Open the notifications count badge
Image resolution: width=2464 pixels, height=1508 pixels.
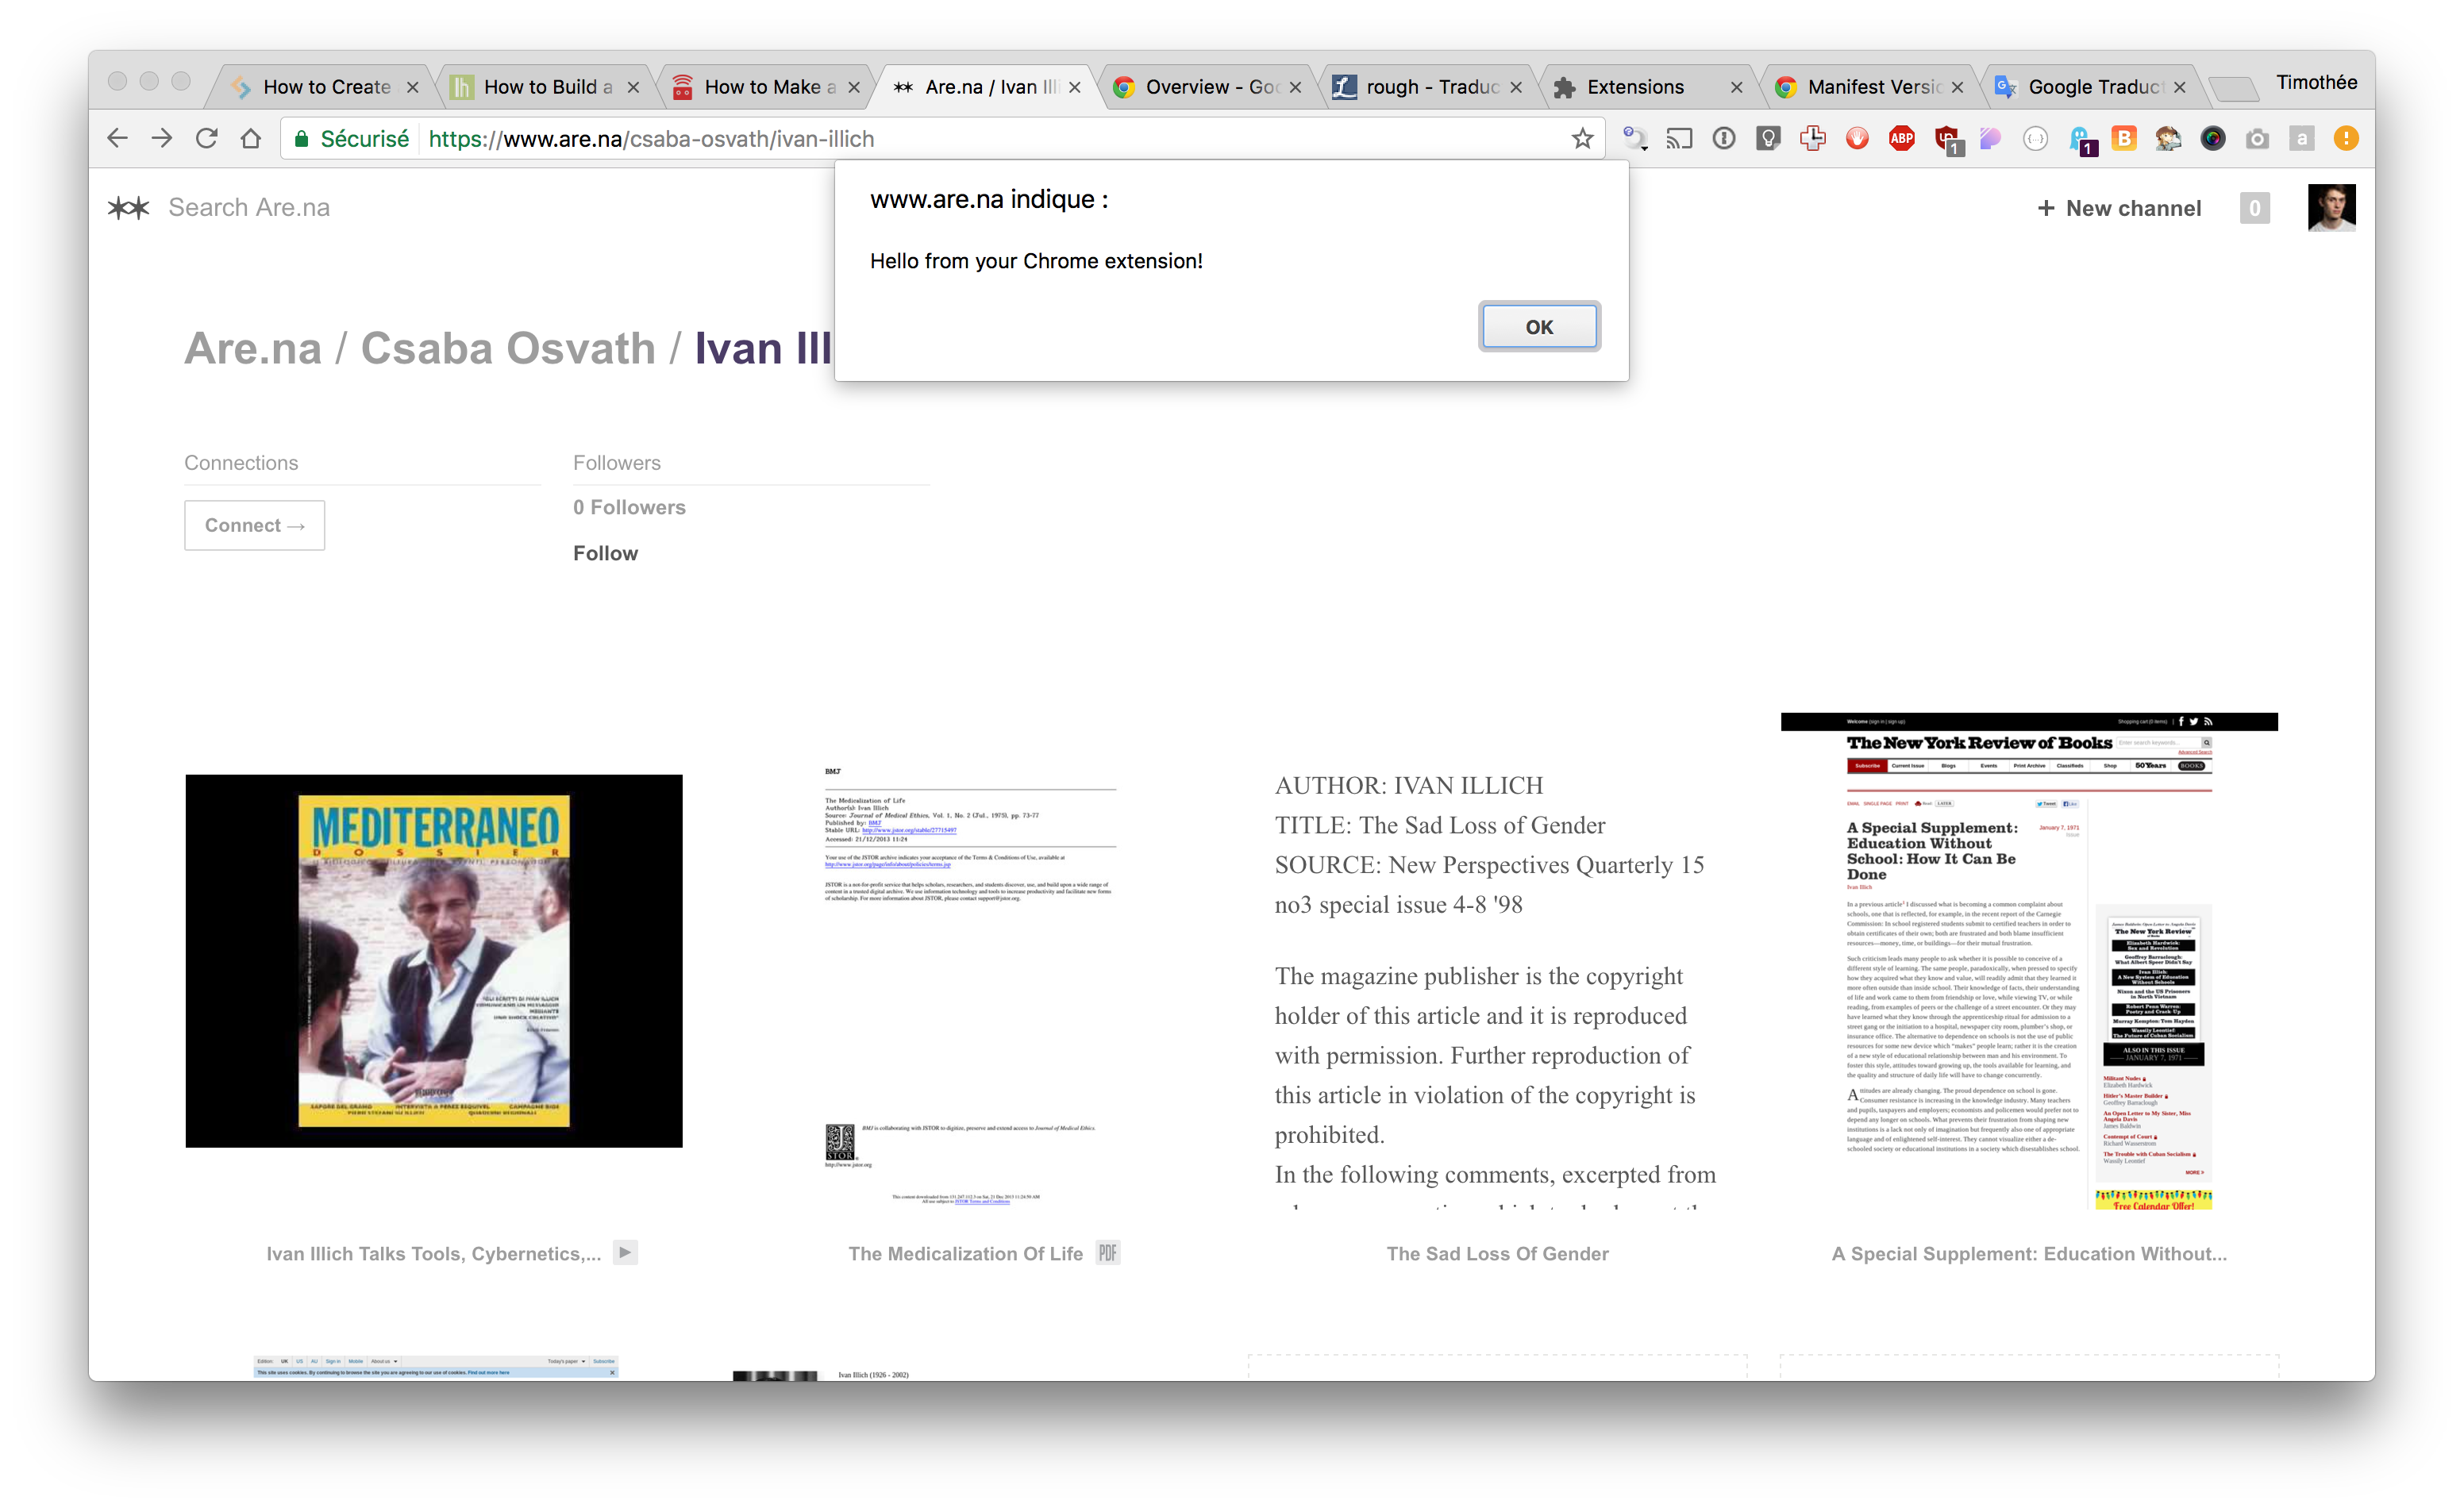pyautogui.click(x=2254, y=208)
